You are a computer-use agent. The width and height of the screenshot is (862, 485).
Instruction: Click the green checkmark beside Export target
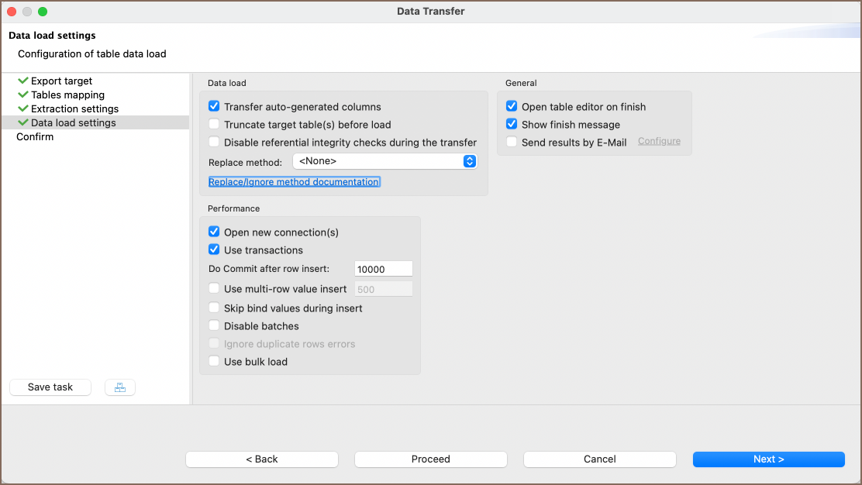(23, 81)
